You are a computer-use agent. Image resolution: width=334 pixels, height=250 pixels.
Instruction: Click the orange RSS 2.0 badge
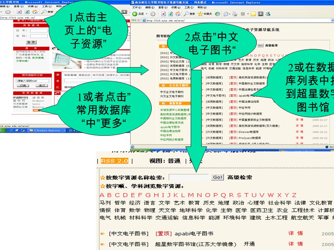pos(114,161)
